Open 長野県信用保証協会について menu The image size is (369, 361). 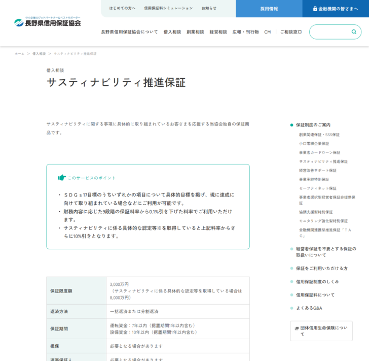pos(129,32)
